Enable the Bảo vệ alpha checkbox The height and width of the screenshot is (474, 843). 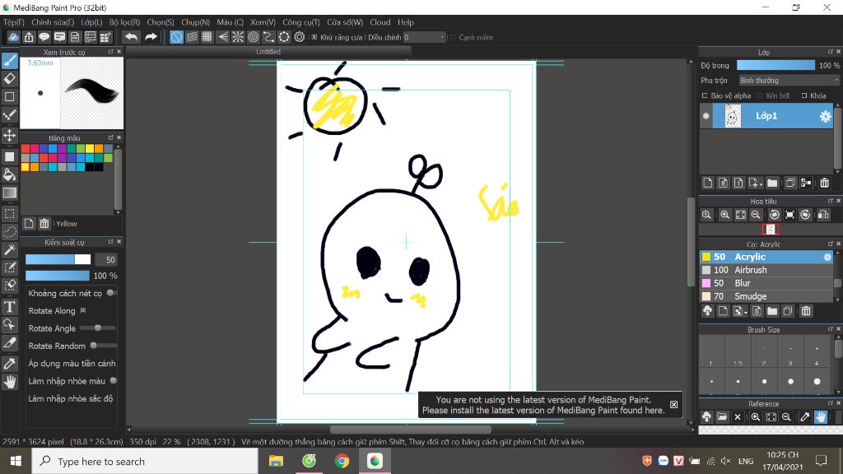(x=705, y=95)
